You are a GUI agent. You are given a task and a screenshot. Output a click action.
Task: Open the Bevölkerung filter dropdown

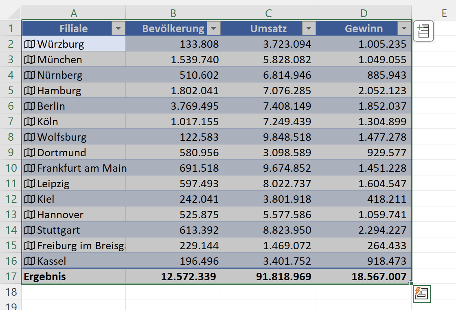(x=213, y=28)
